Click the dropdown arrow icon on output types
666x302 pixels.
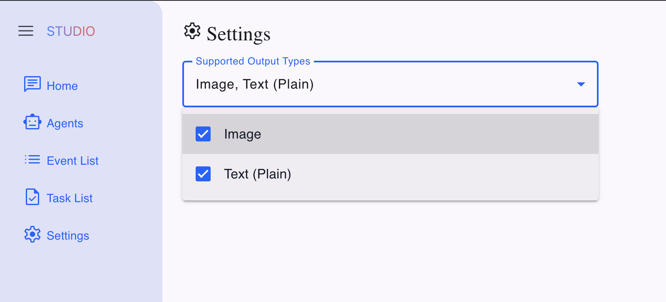pyautogui.click(x=581, y=84)
